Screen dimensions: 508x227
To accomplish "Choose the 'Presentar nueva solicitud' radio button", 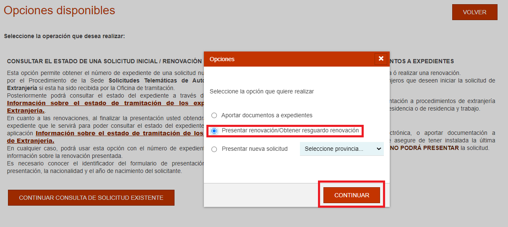I will tap(214, 149).
